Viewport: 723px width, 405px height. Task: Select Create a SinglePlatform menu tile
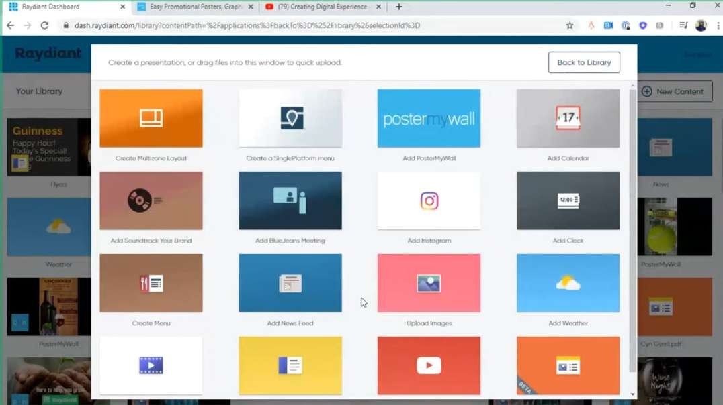tap(290, 119)
